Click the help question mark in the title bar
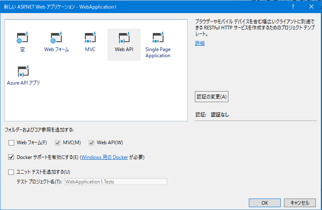 click(293, 7)
